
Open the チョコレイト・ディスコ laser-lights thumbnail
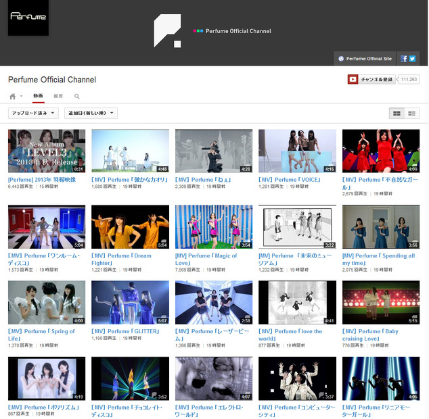pos(130,378)
